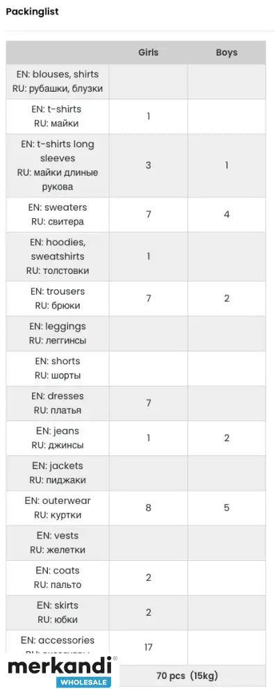
Task: Select the jeans row label
Action: (x=58, y=438)
